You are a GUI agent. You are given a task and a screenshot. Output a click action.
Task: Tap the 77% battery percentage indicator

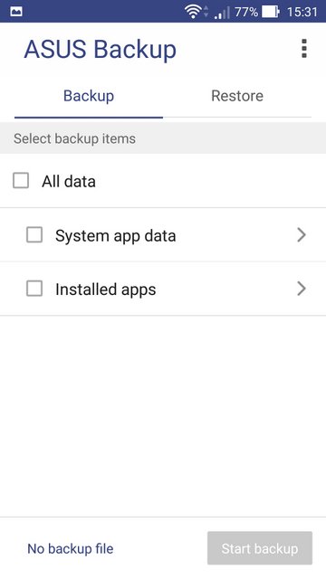pyautogui.click(x=245, y=12)
